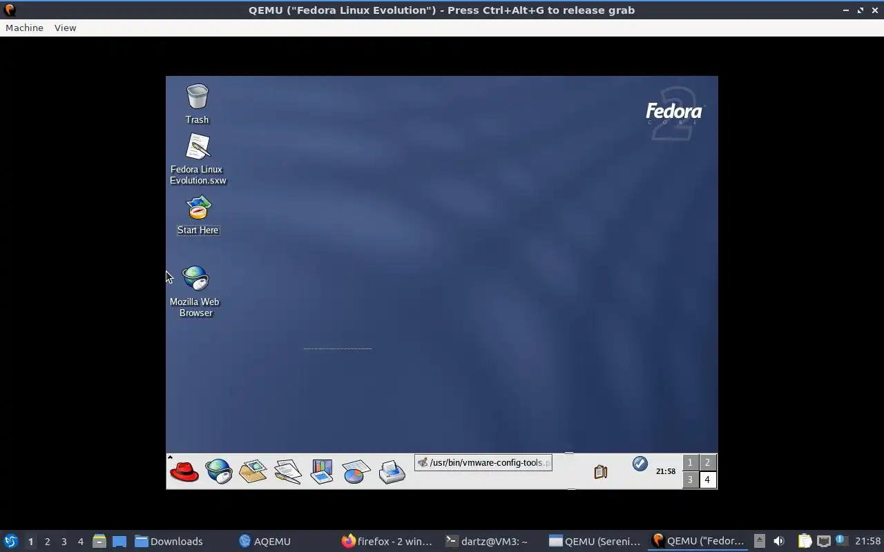Switch to Fedora workspace 1
The width and height of the screenshot is (884, 552).
[x=690, y=463]
